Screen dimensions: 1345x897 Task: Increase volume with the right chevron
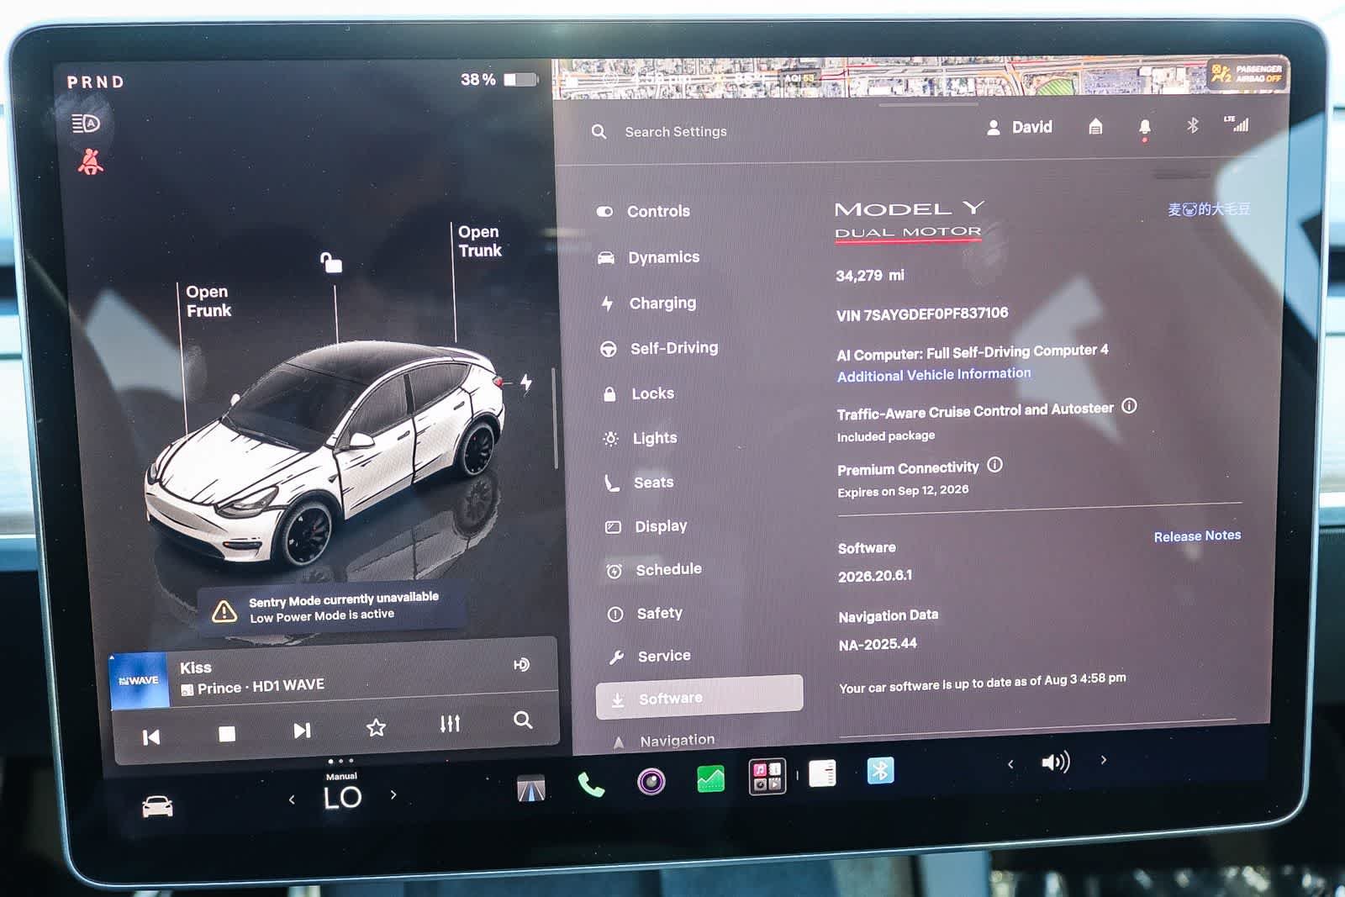coord(1104,760)
